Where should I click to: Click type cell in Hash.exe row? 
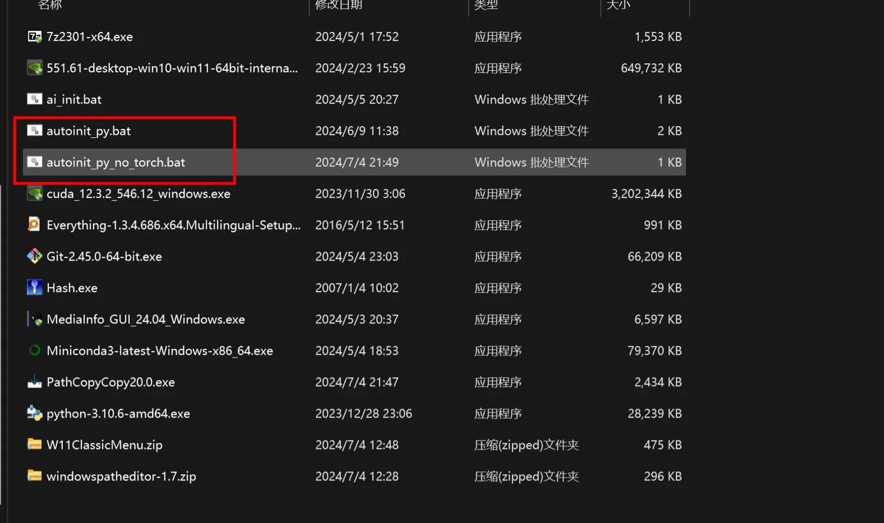click(x=498, y=288)
